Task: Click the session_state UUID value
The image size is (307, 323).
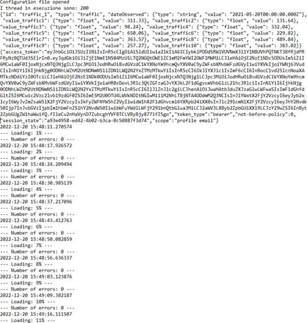Action: (x=97, y=120)
